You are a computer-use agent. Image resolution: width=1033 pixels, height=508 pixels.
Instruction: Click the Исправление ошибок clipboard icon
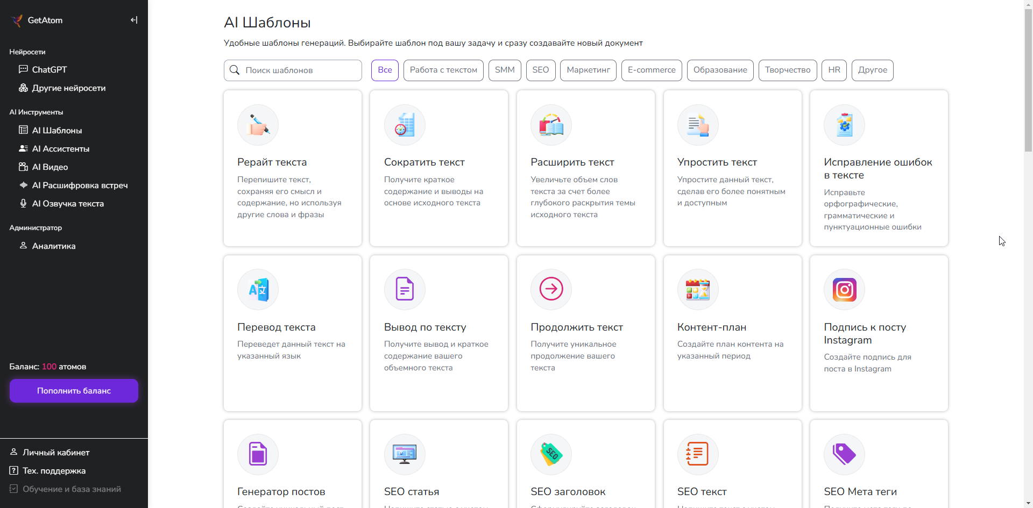tap(844, 125)
